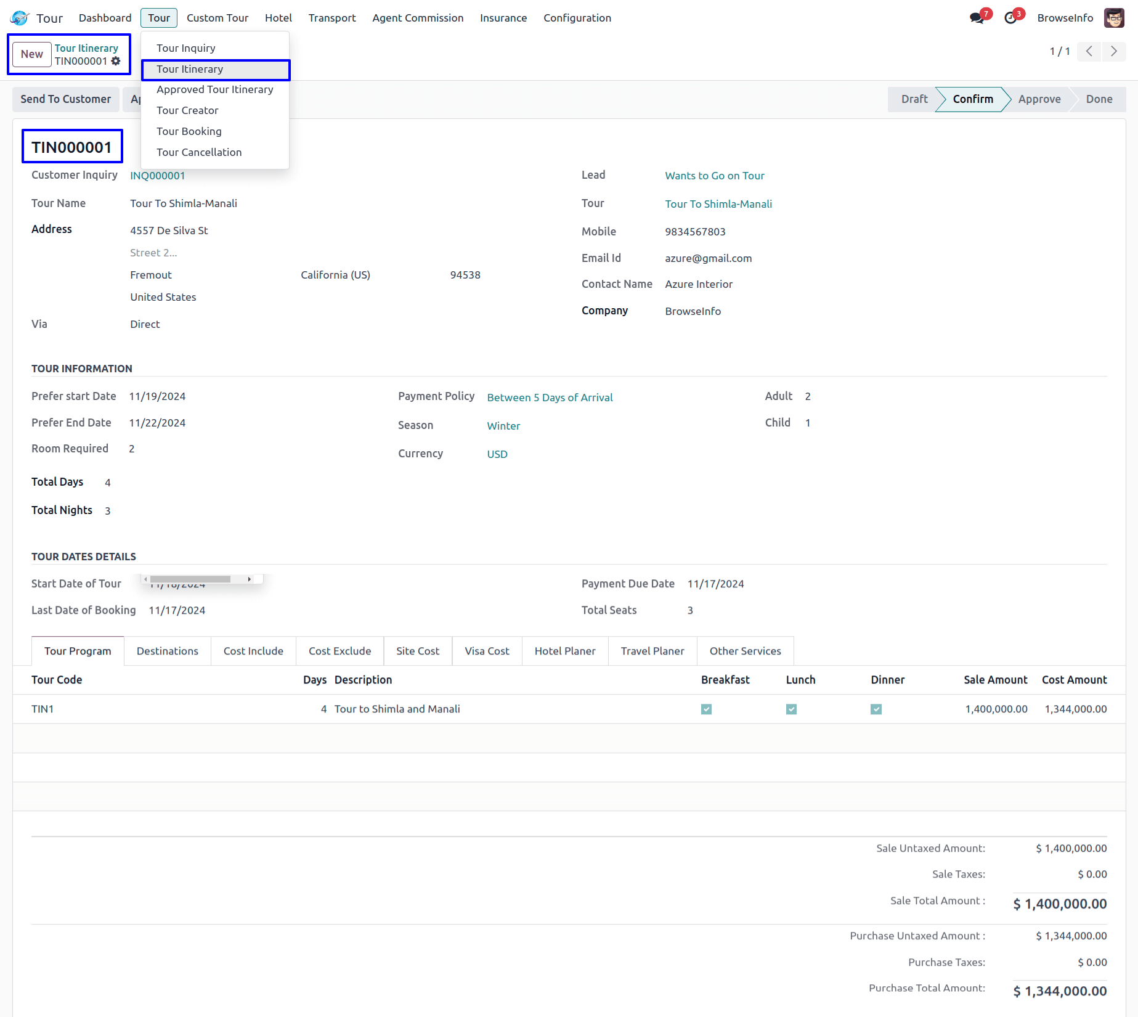Click the Send To Customer button
1138x1017 pixels.
[65, 99]
